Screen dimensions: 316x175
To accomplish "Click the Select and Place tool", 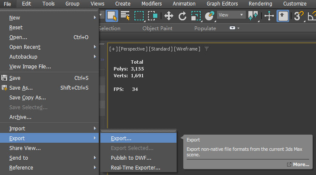I will point(209,16).
